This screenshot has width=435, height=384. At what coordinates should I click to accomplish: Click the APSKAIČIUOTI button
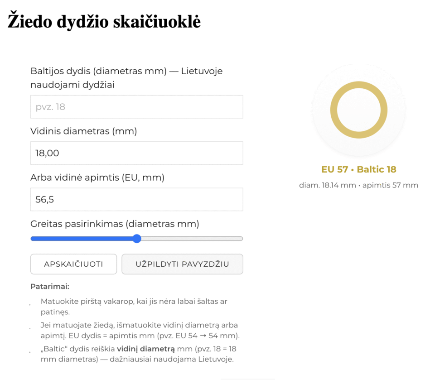pyautogui.click(x=73, y=264)
